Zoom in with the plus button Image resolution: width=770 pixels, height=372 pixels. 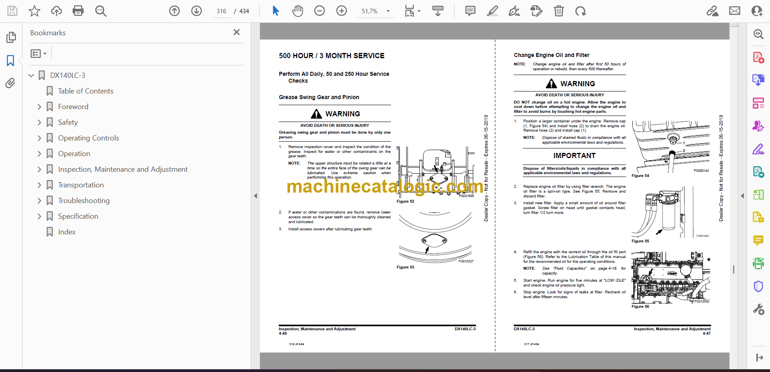[342, 11]
